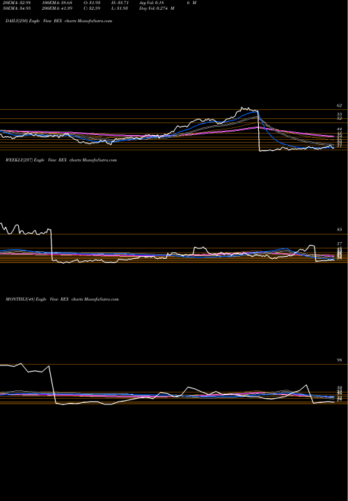
Task: Click the 98 price label on the monthly chart
Action: point(339,360)
